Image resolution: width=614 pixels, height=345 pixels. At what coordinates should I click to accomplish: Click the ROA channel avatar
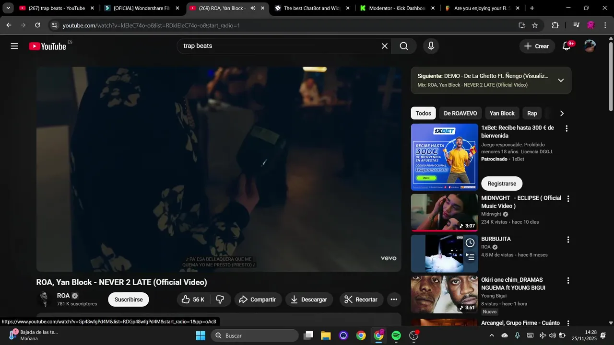pos(44,299)
